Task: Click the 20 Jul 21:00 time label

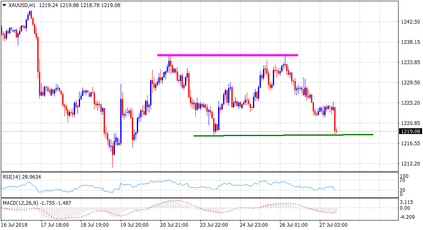Action: tap(174, 225)
